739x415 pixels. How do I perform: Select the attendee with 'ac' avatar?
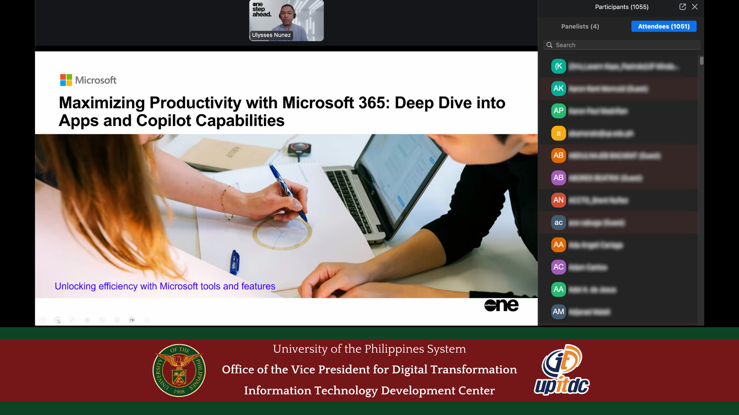(x=619, y=222)
